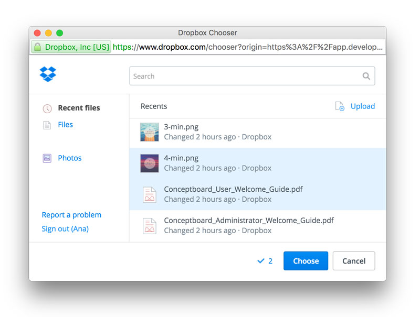Click the PDF icon for Conceptboard_Administrator_Welcome_Guide.pdf
This screenshot has height=317, width=420.
point(150,226)
